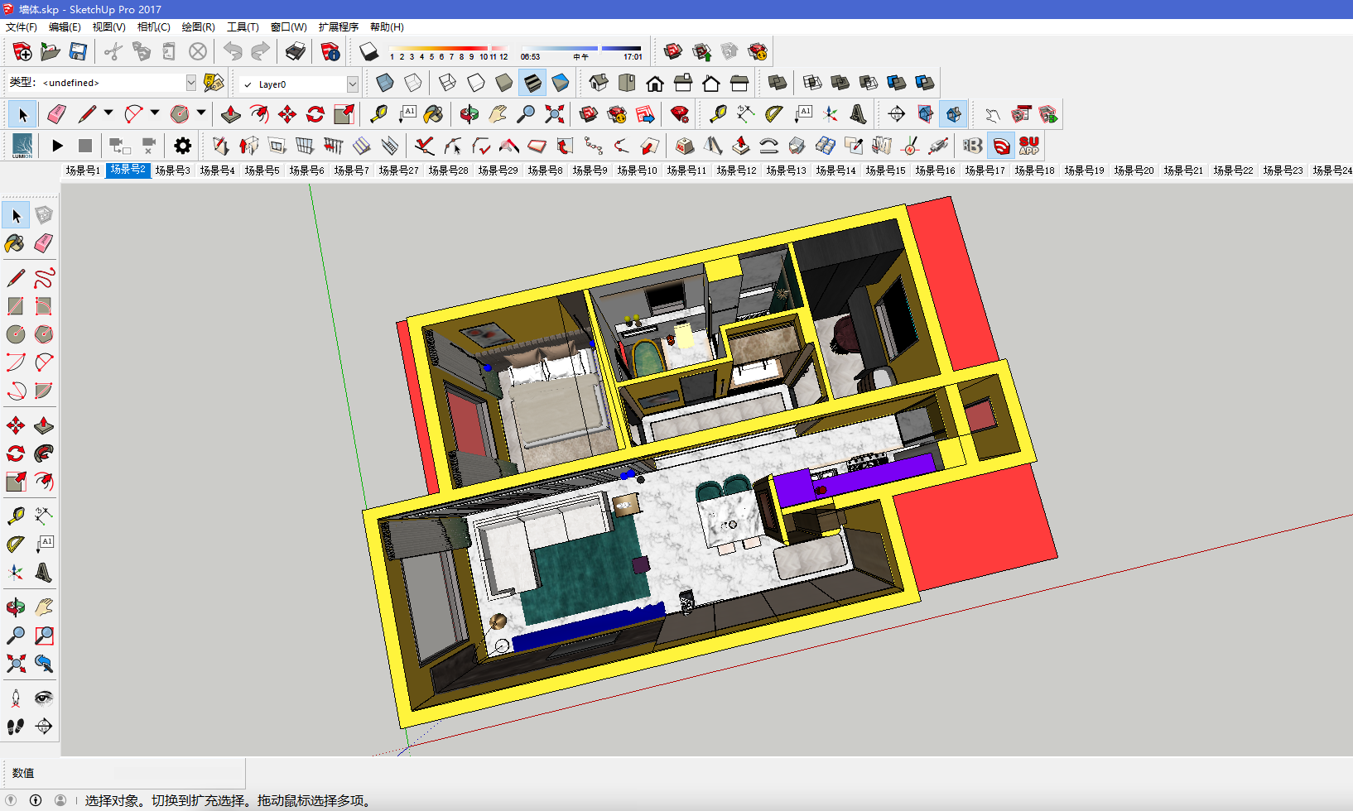The width and height of the screenshot is (1353, 811).
Task: Toggle display of section cuts
Action: (x=953, y=114)
